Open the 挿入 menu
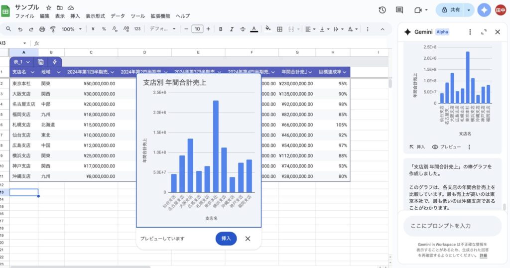The height and width of the screenshot is (268, 510). [75, 16]
